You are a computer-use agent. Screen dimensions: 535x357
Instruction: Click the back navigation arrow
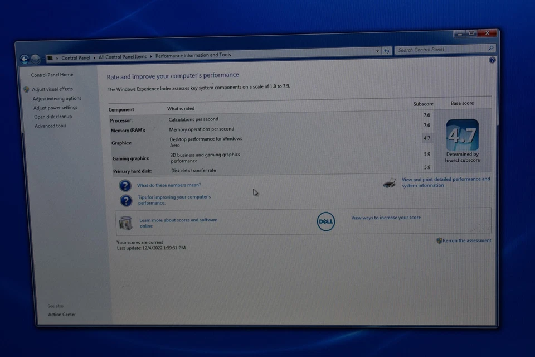[25, 59]
